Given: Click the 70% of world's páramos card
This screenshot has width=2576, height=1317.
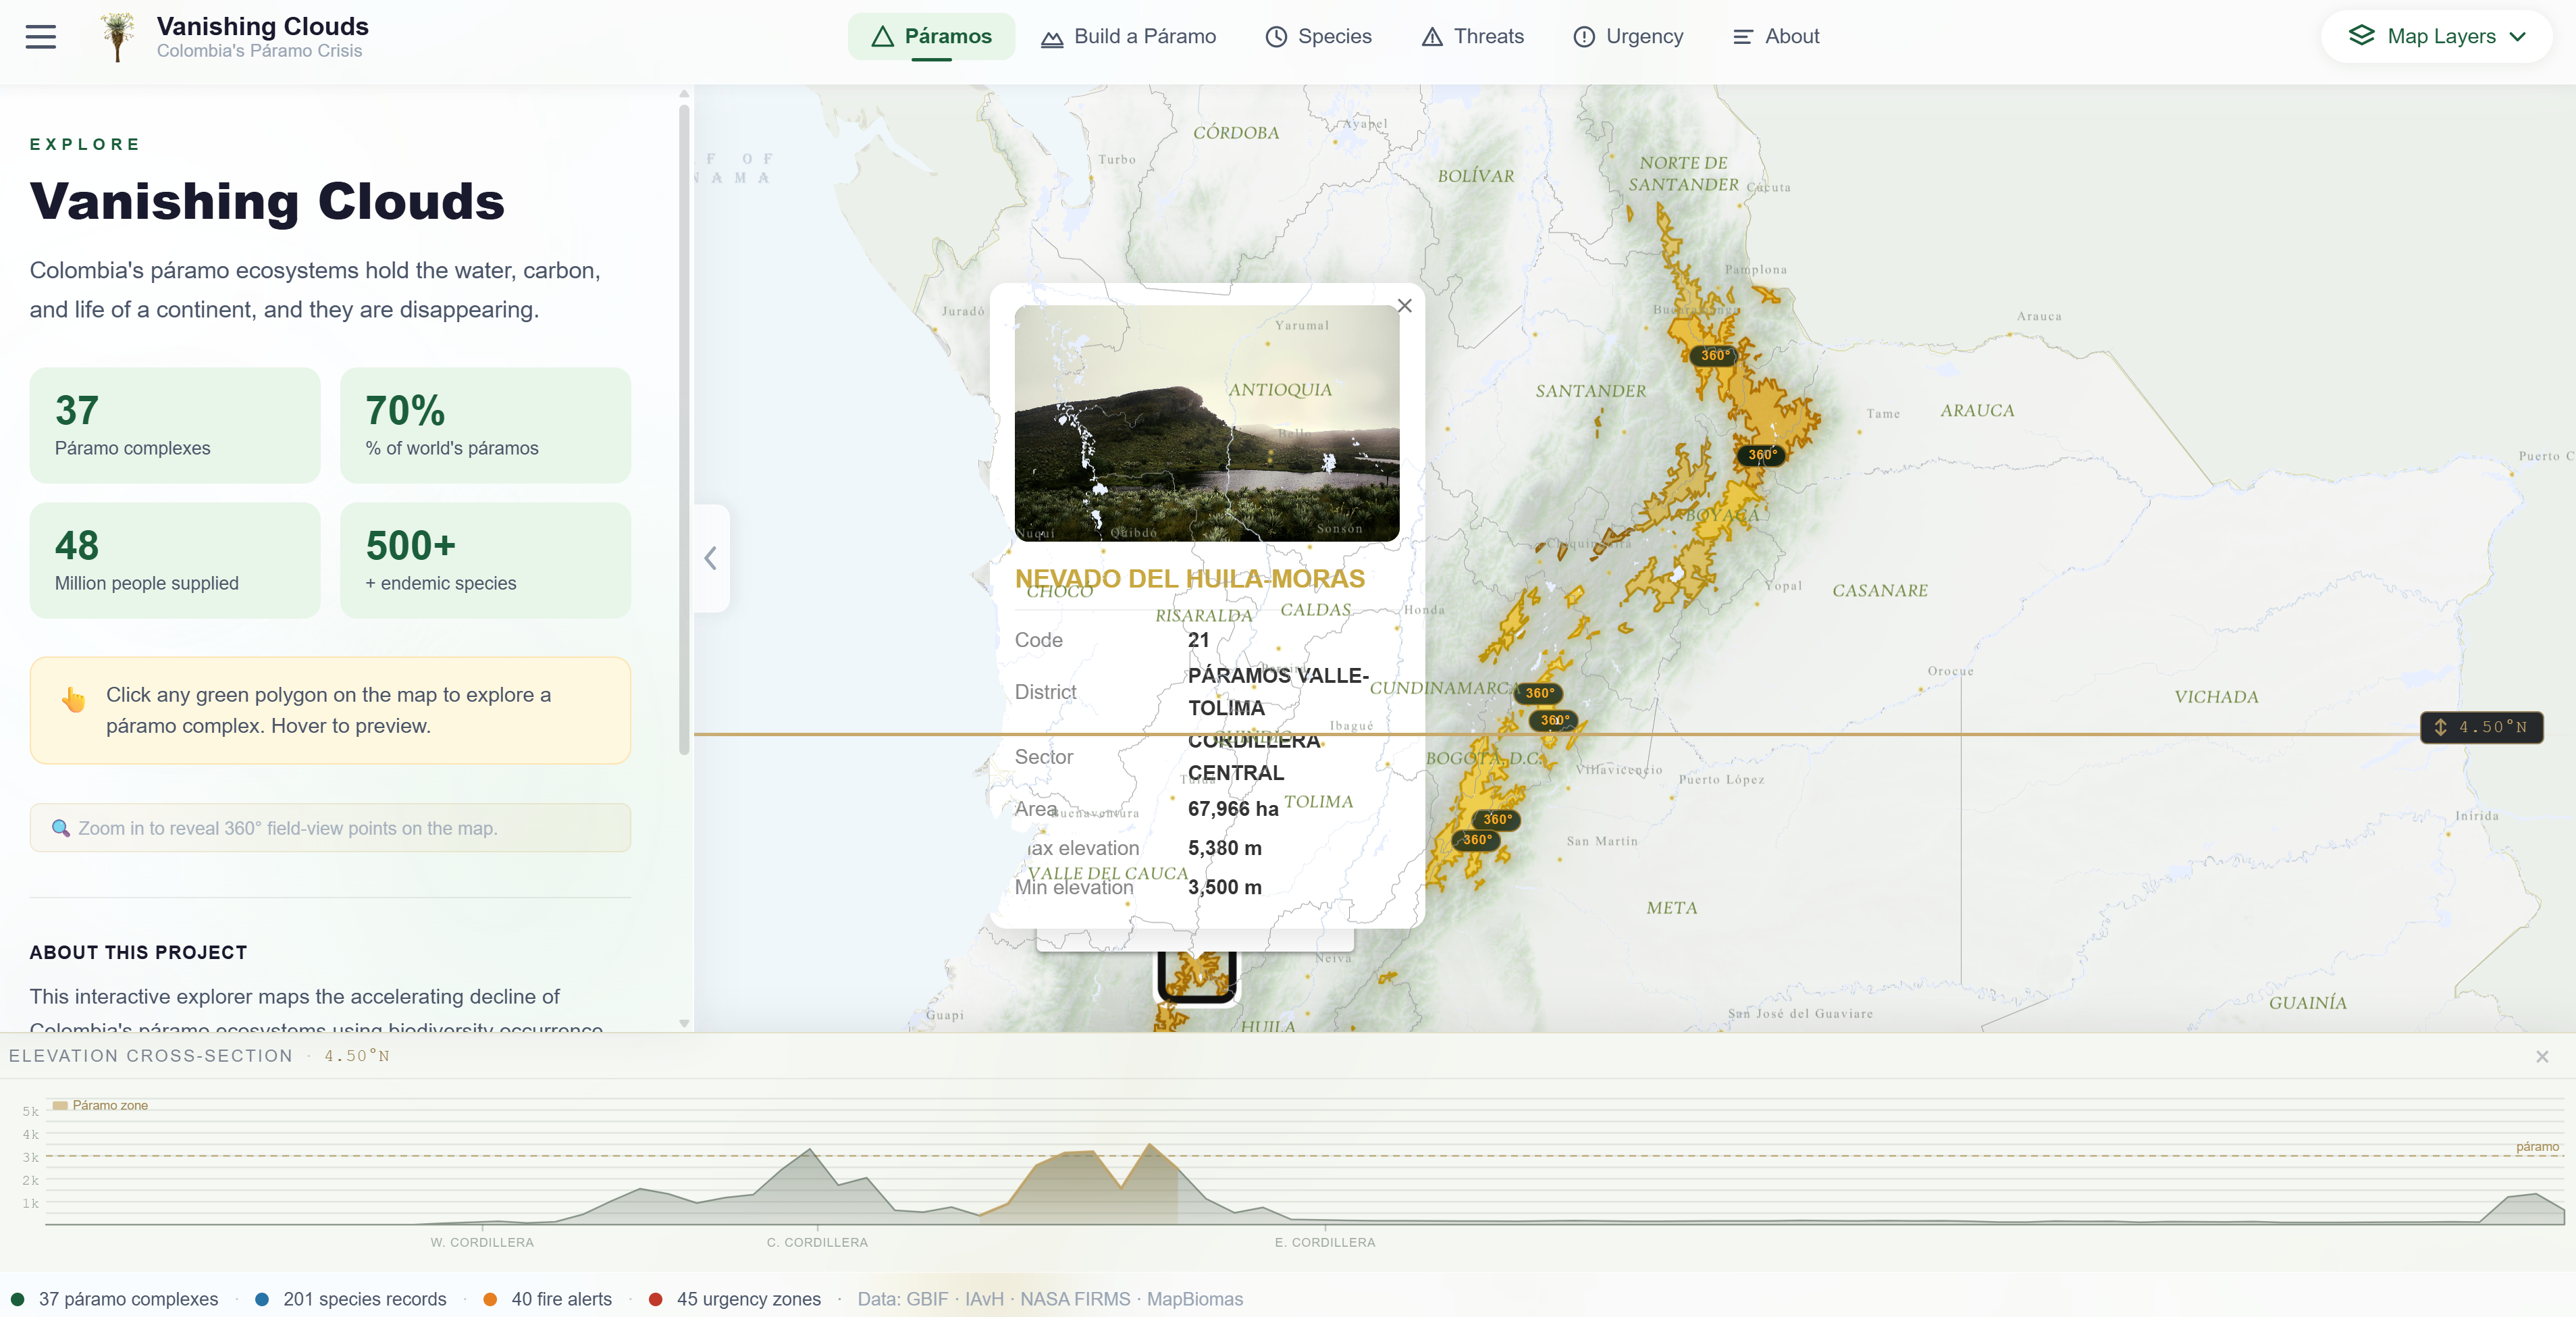Looking at the screenshot, I should (x=485, y=425).
